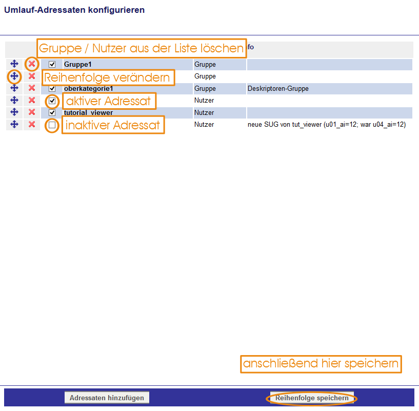419x411 pixels.
Task: Click move icon in the 'neue SUG' row
Action: (14, 124)
